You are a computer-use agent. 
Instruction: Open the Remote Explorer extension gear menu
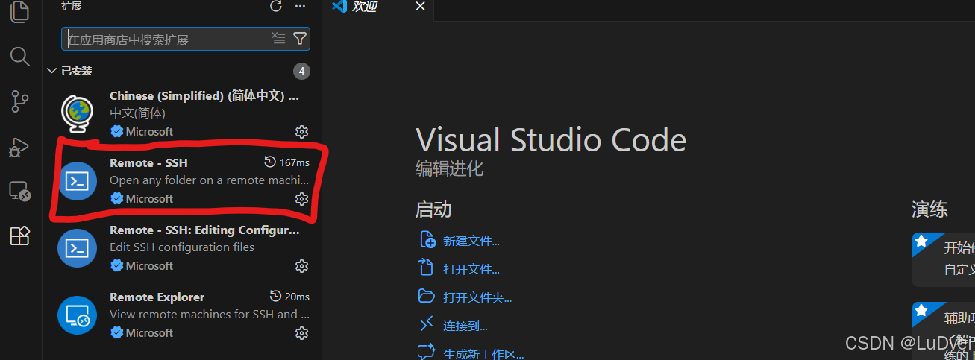[x=302, y=333]
